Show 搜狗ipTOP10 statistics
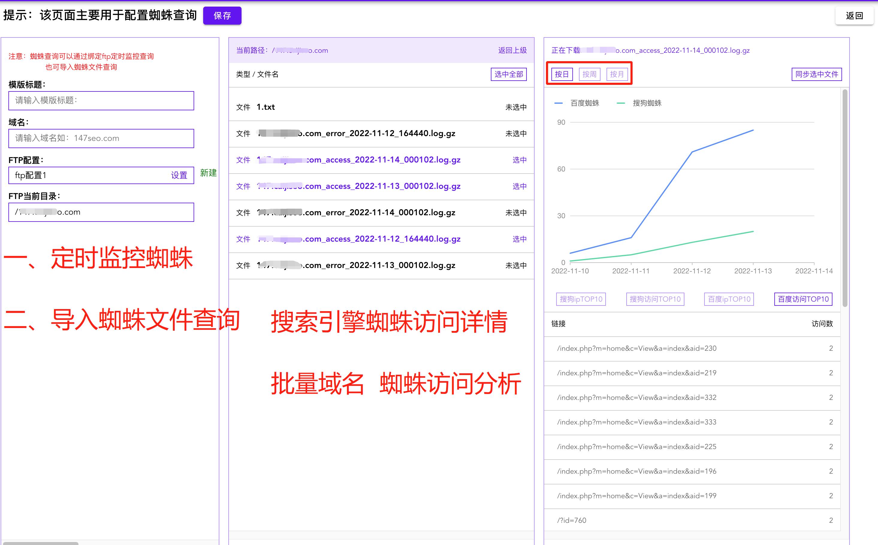 (581, 299)
